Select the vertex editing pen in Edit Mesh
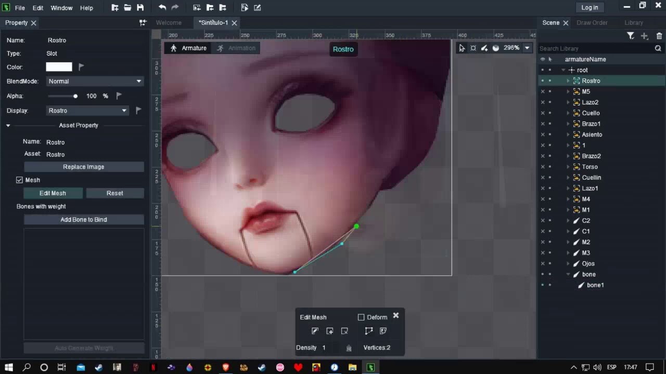This screenshot has height=374, width=666. [x=315, y=331]
